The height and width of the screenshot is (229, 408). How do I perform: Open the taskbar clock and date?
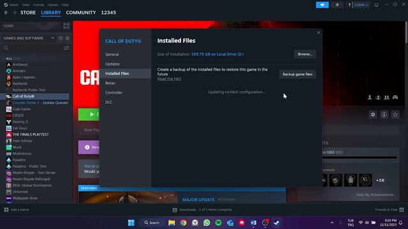[x=388, y=223]
